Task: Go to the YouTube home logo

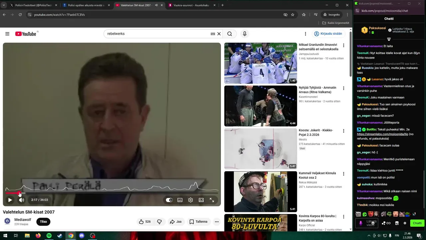Action: pos(26,34)
